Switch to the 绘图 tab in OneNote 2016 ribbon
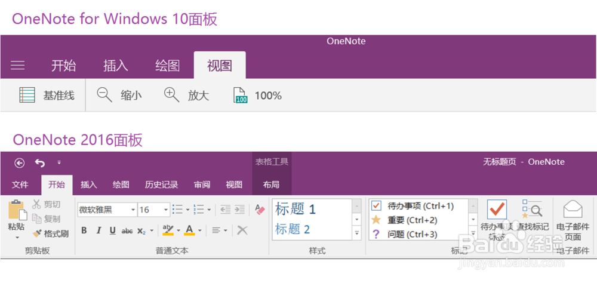Image resolution: width=597 pixels, height=283 pixels. click(x=121, y=184)
